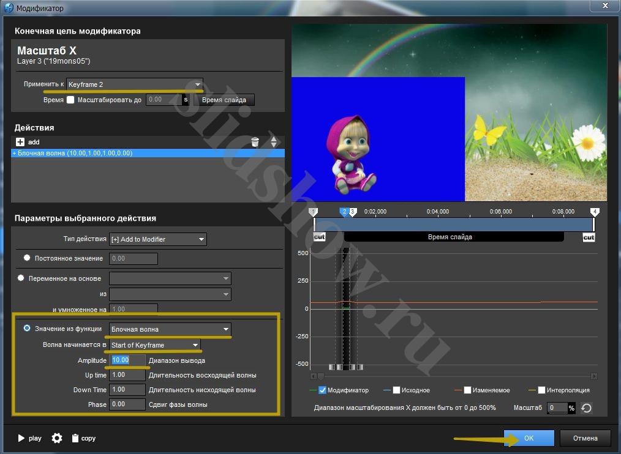Click the Модификатор window title icon
This screenshot has width=621, height=454.
click(9, 7)
